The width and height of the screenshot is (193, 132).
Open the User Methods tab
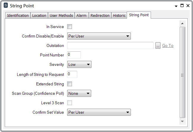[x=61, y=16]
